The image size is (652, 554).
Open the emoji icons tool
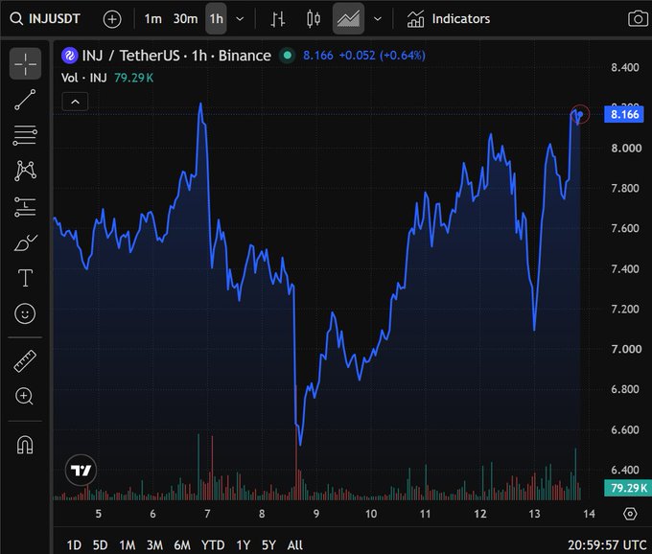(x=25, y=313)
